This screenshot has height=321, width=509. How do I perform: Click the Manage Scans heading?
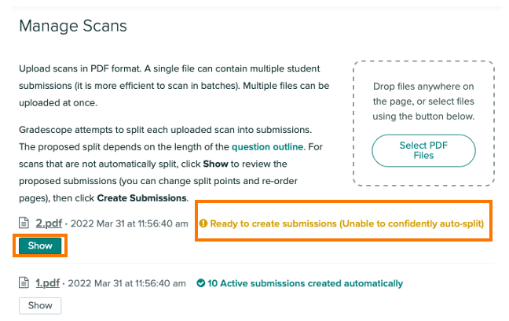pyautogui.click(x=73, y=26)
